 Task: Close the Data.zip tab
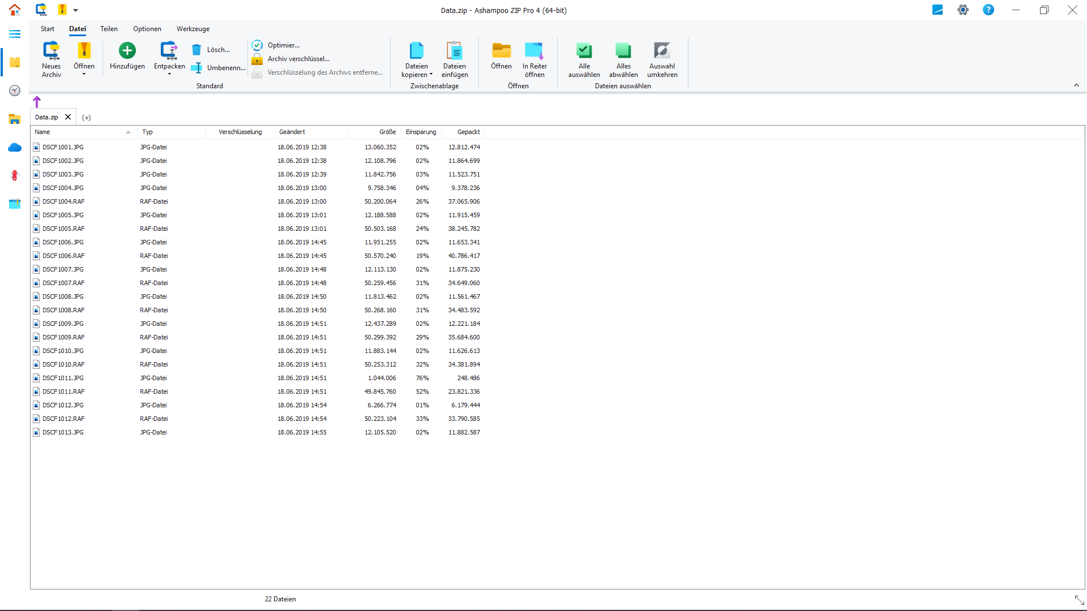(68, 117)
